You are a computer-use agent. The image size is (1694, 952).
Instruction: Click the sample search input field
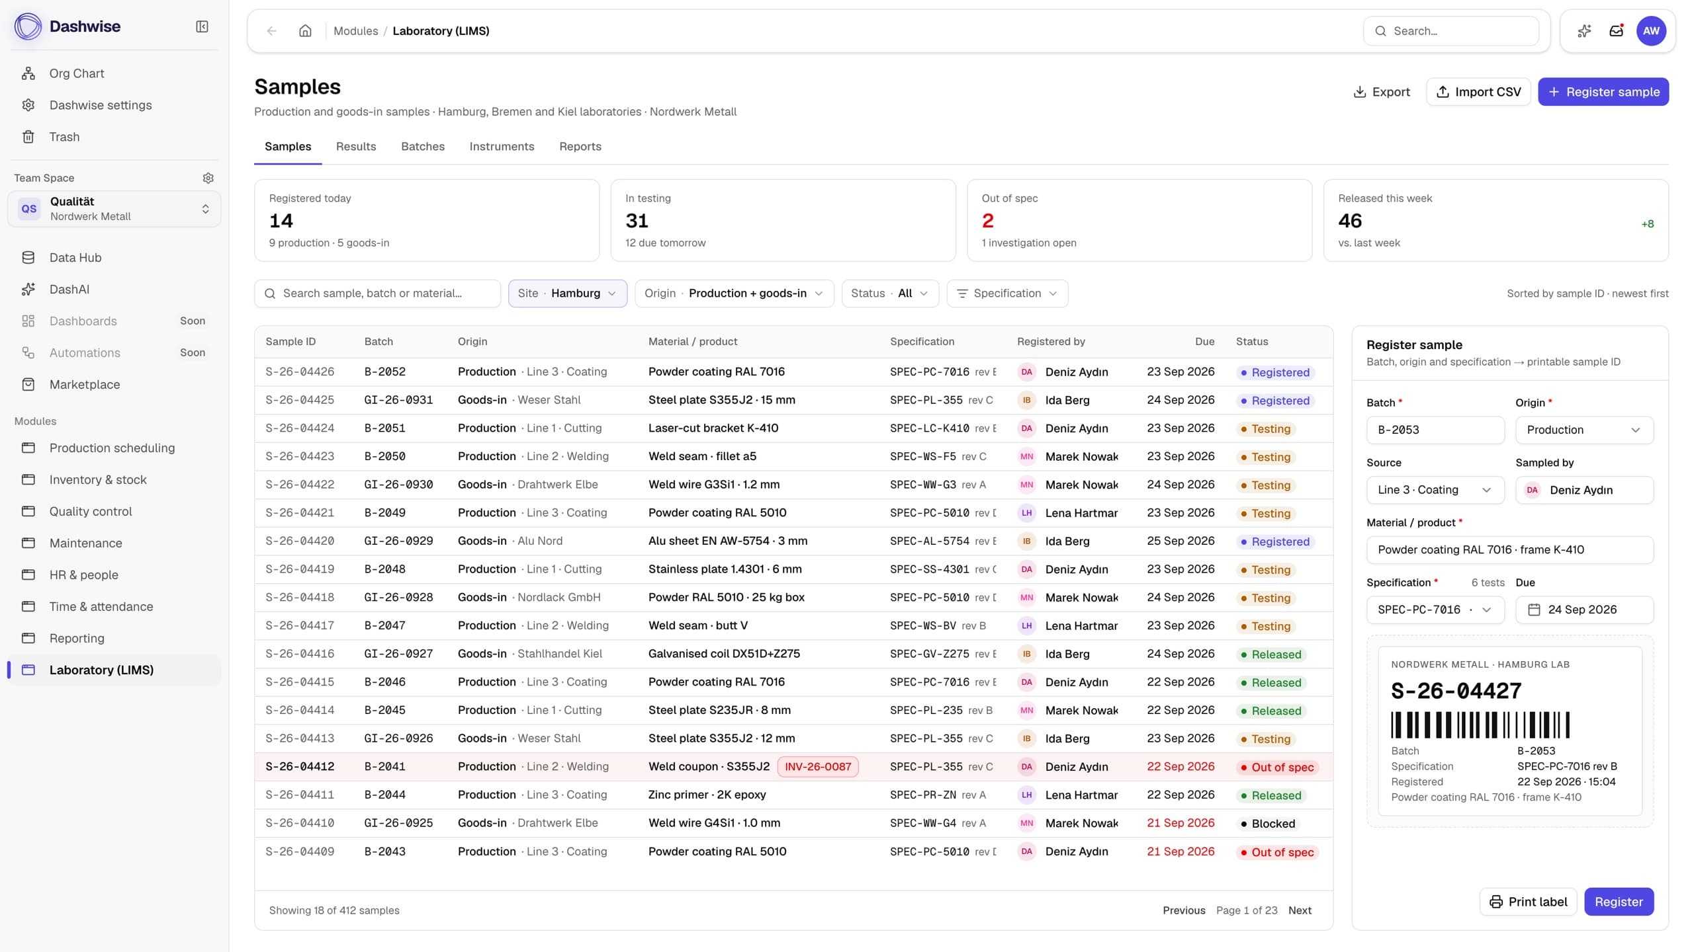click(x=377, y=294)
